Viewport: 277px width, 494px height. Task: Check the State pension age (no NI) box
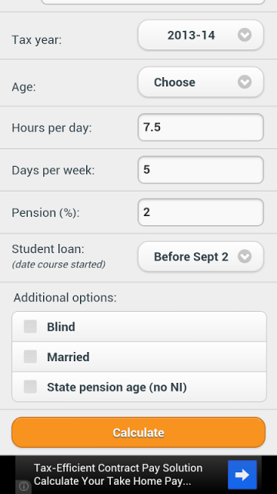pyautogui.click(x=31, y=387)
